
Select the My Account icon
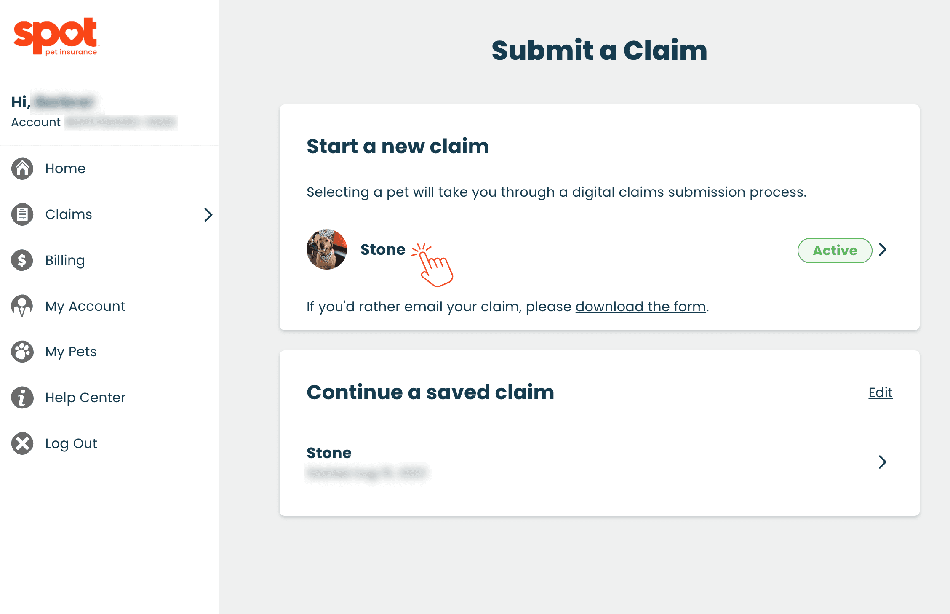pos(21,306)
